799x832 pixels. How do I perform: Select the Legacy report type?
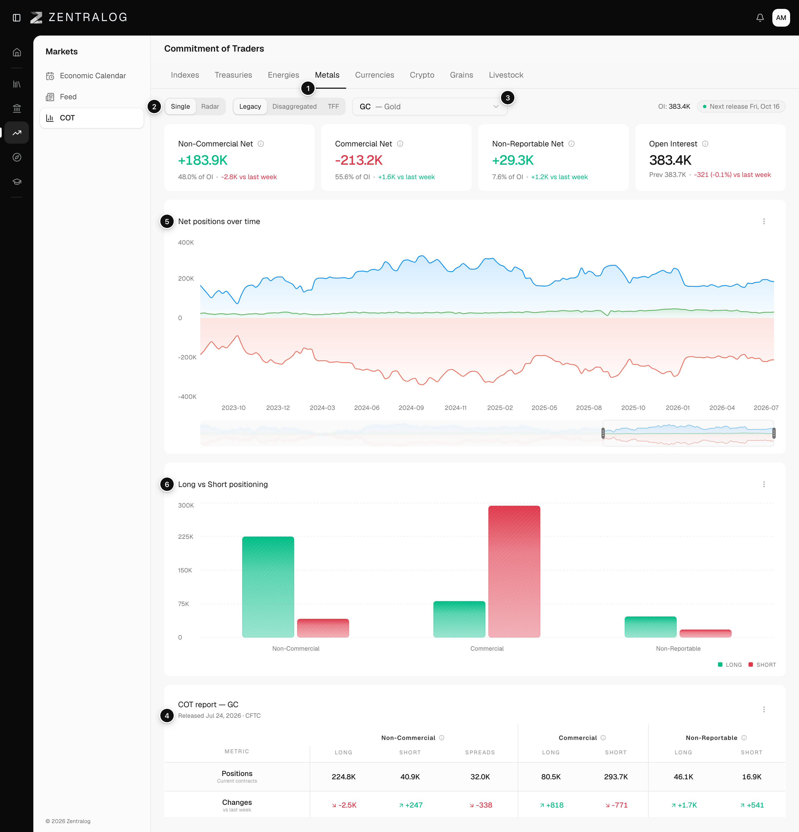(250, 106)
